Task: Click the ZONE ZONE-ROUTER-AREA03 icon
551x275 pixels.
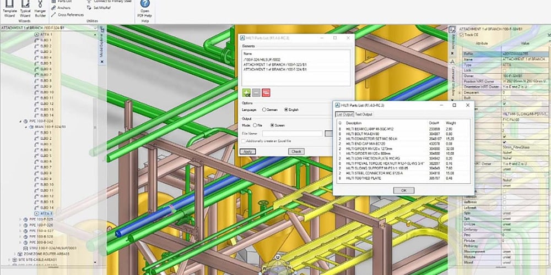Action: [20, 254]
